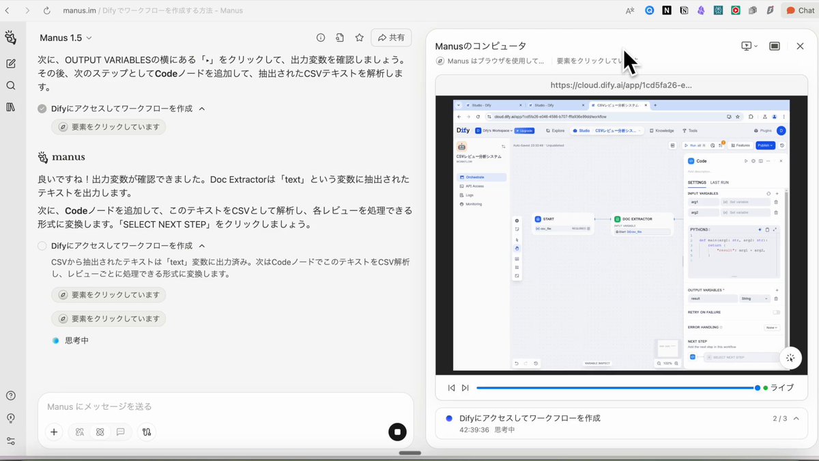Viewport: 819px width, 461px height.
Task: Click the purple Obsidian extension icon
Action: (x=701, y=11)
